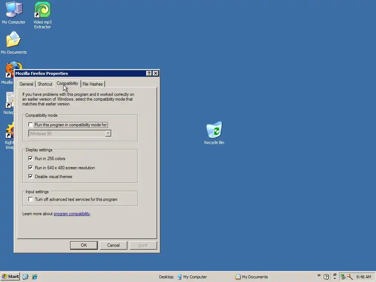376x282 pixels.
Task: Click the green network tray icon
Action: pyautogui.click(x=343, y=277)
